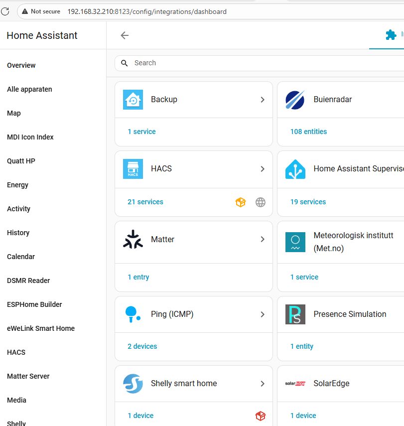Screen dimensions: 404x426
Task: Reload the page in the browser
Action: pyautogui.click(x=5, y=11)
